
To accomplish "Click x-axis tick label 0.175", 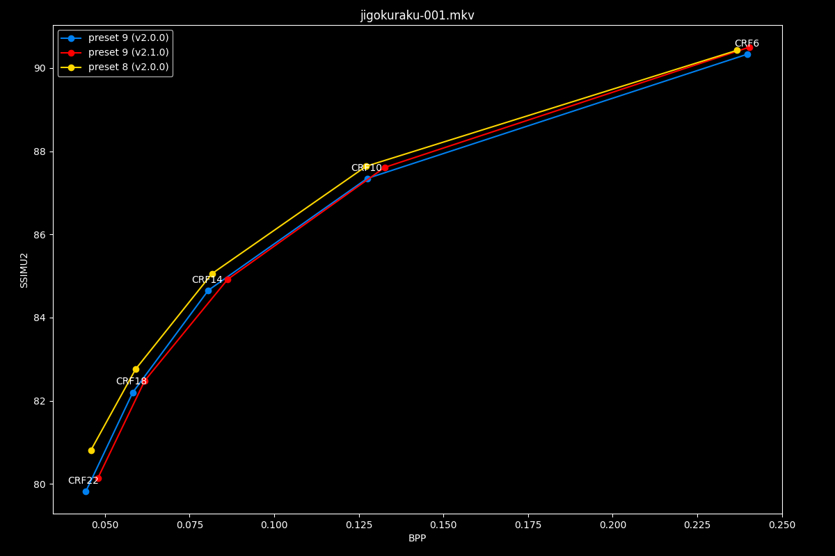I will click(528, 525).
